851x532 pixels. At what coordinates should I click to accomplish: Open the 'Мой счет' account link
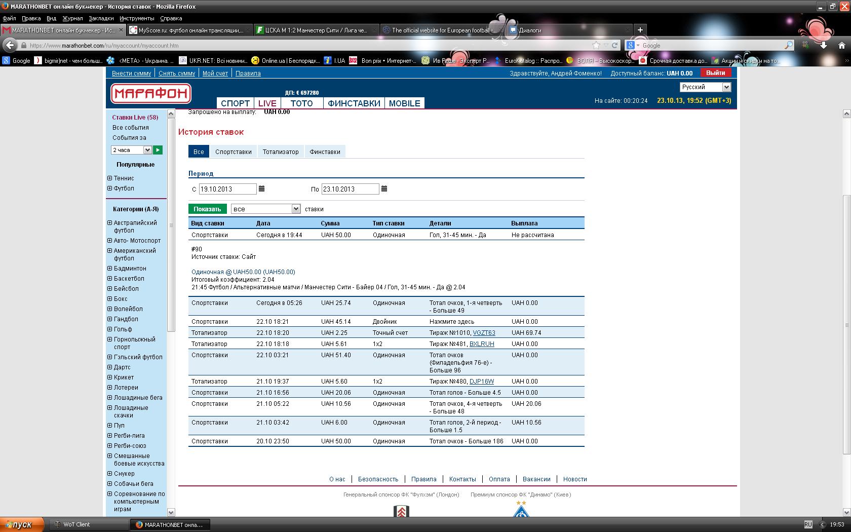215,73
